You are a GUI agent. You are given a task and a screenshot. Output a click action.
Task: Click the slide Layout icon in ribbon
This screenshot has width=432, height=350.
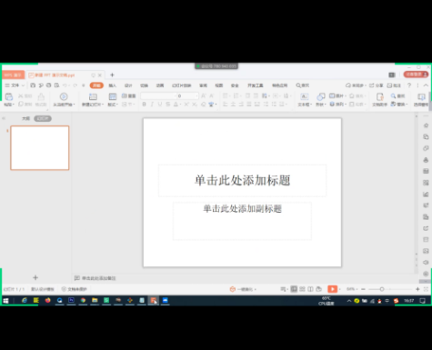[x=113, y=97]
